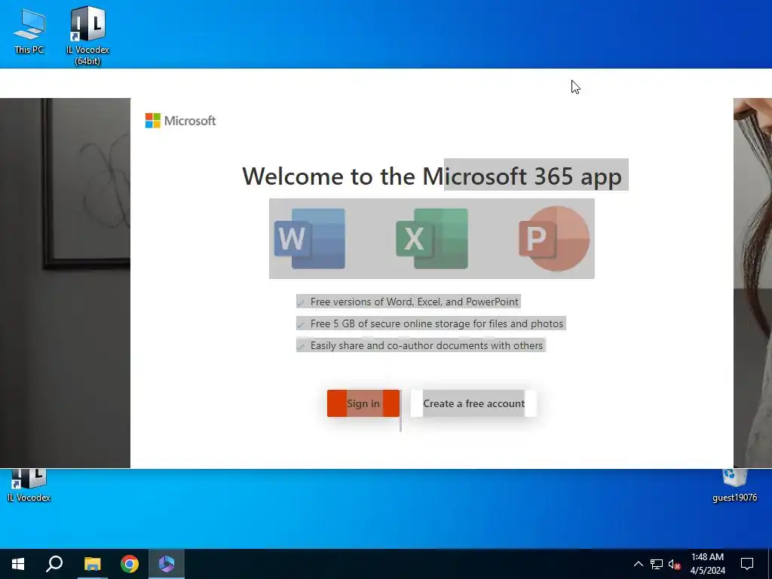Open the This PC desktop icon
The height and width of the screenshot is (579, 772).
click(x=29, y=32)
